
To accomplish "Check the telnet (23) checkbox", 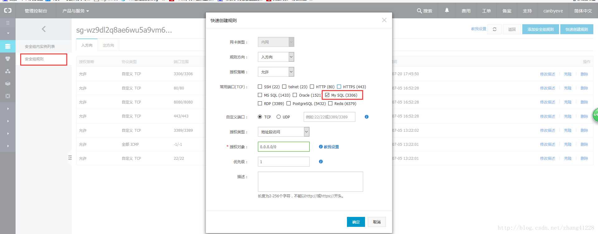I will click(284, 87).
